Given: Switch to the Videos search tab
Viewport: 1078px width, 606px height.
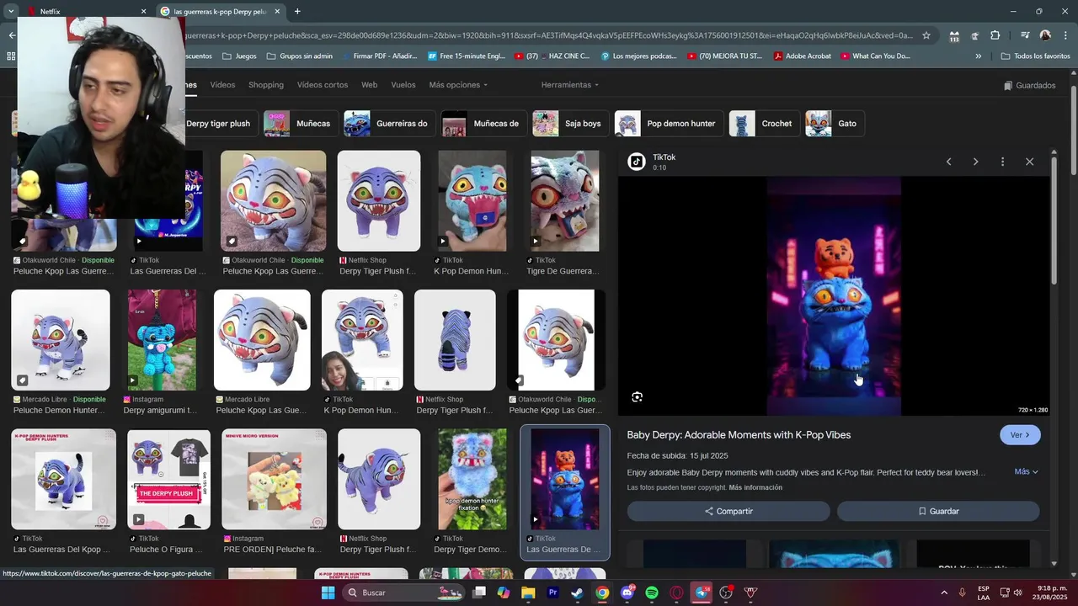Looking at the screenshot, I should [222, 85].
